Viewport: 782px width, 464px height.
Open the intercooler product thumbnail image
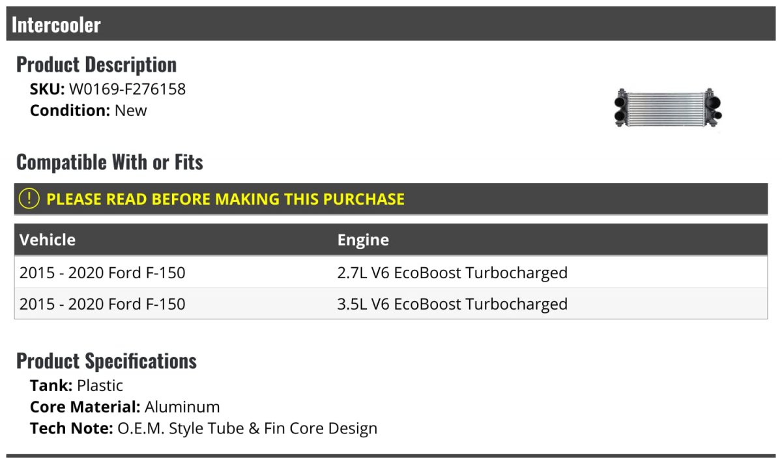(x=667, y=108)
